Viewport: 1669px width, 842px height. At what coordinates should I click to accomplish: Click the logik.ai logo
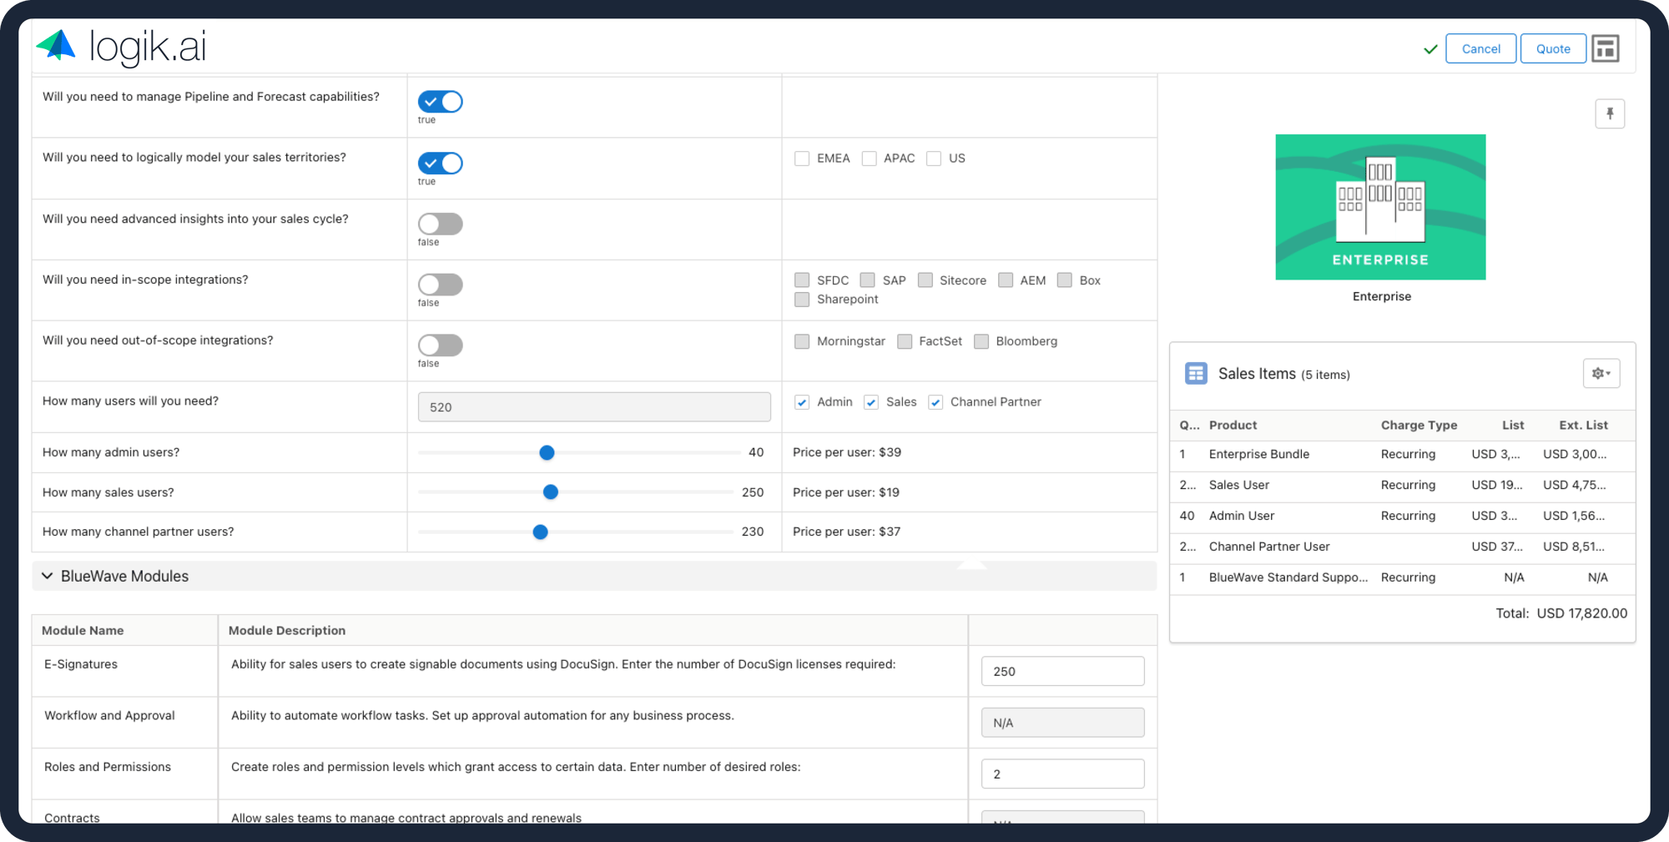[x=122, y=47]
